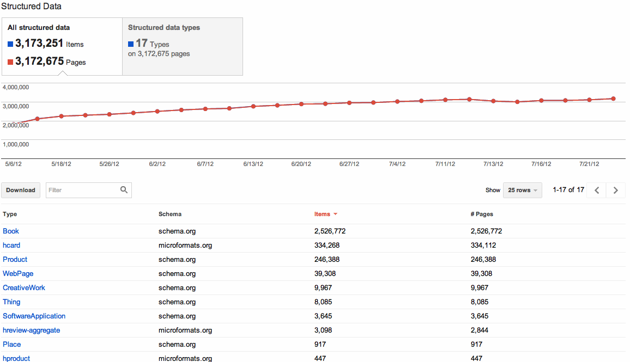This screenshot has height=362, width=630.
Task: Click the last data point on chart
Action: [613, 99]
